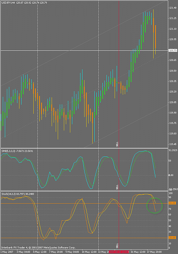The width and height of the screenshot is (178, 254).
Task: Select the white horizontal line at 120.79
Action: pyautogui.click(x=84, y=51)
